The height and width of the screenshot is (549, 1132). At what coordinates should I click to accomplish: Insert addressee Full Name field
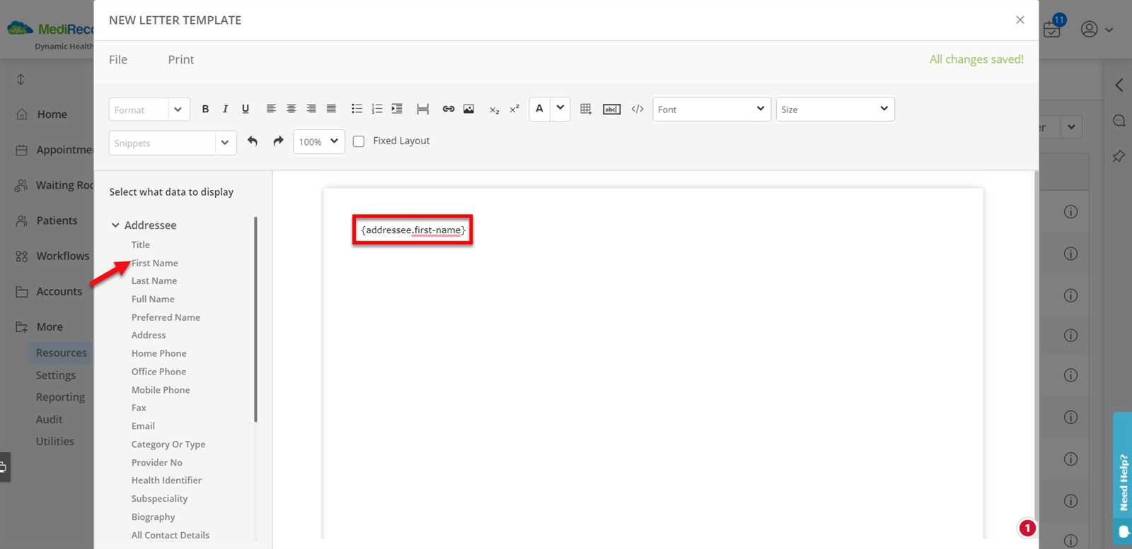click(153, 299)
